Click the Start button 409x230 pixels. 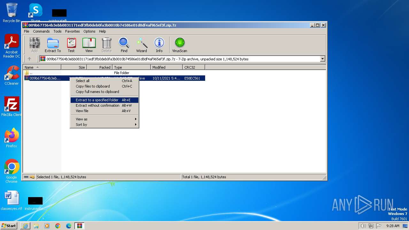9,226
